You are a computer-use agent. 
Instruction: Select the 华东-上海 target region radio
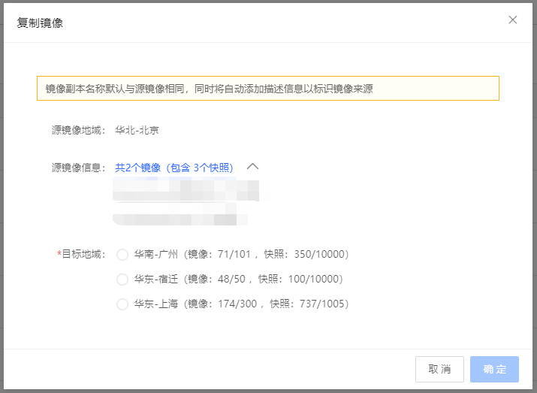pyautogui.click(x=122, y=304)
